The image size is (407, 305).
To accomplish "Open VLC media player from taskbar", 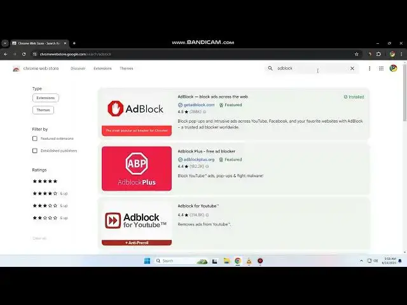I will 249,261.
